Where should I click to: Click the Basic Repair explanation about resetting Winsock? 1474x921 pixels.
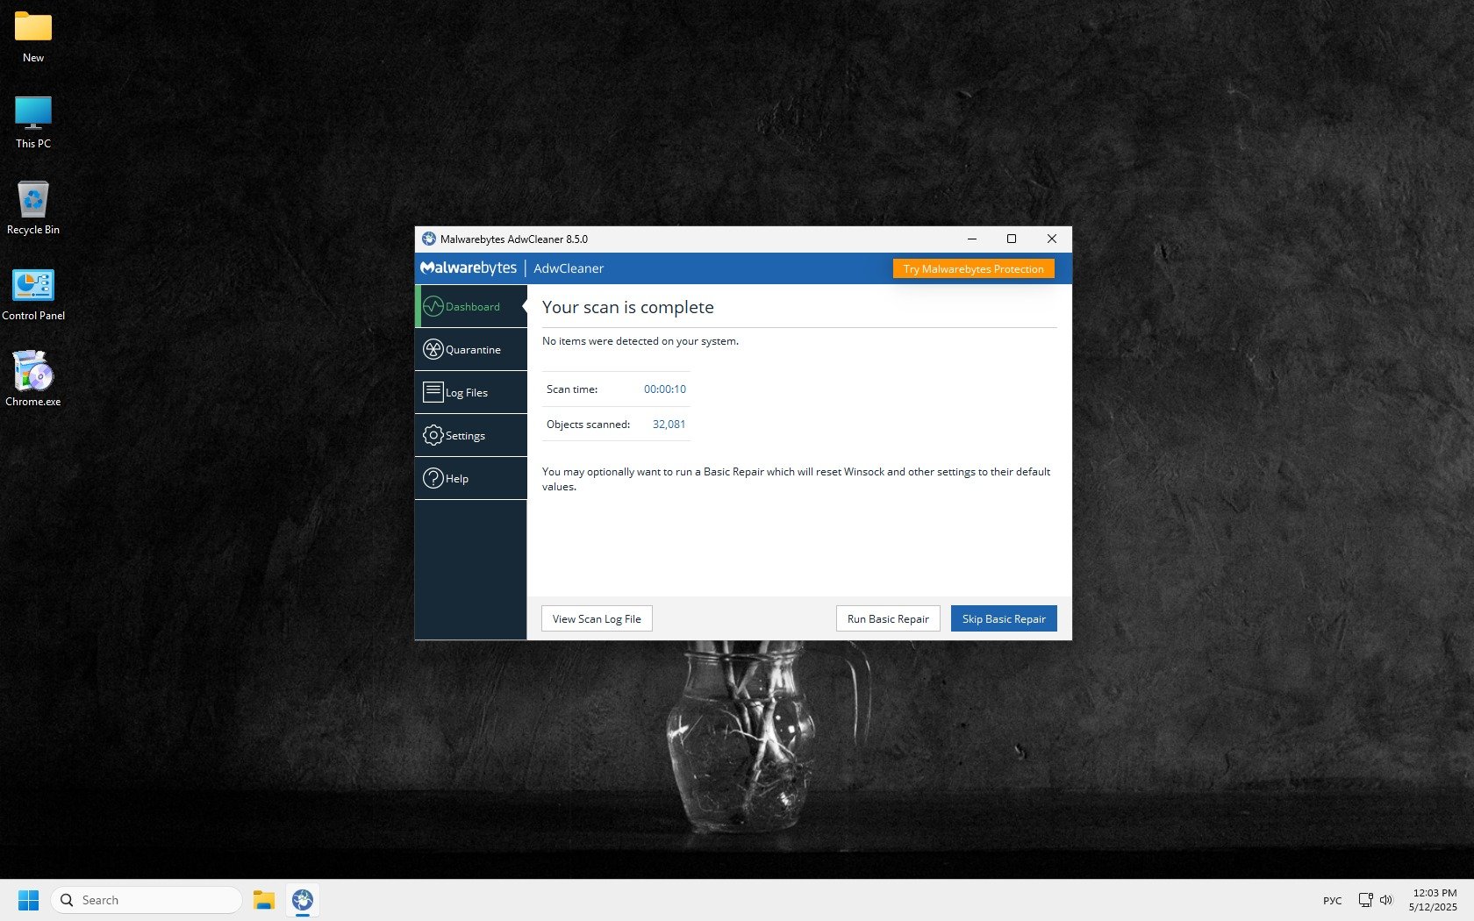796,479
